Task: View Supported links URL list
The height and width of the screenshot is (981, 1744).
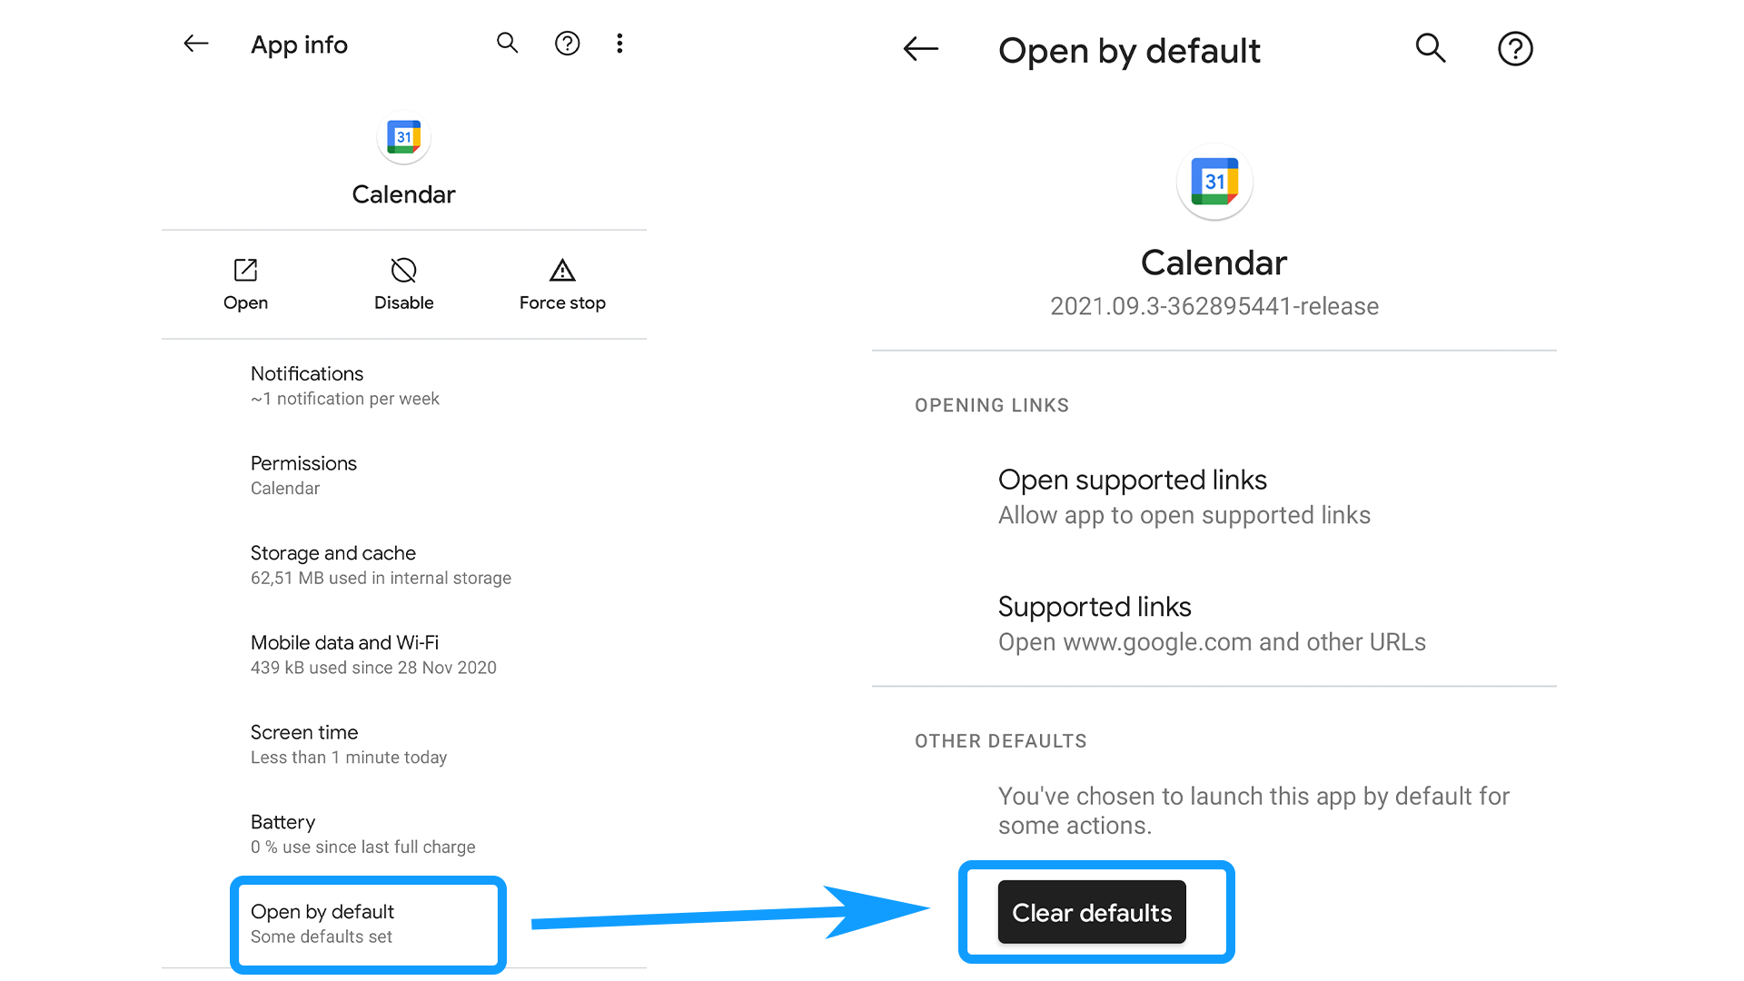Action: [x=1214, y=624]
